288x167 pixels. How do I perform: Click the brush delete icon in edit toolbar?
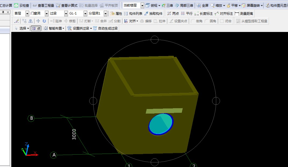click(x=16, y=21)
